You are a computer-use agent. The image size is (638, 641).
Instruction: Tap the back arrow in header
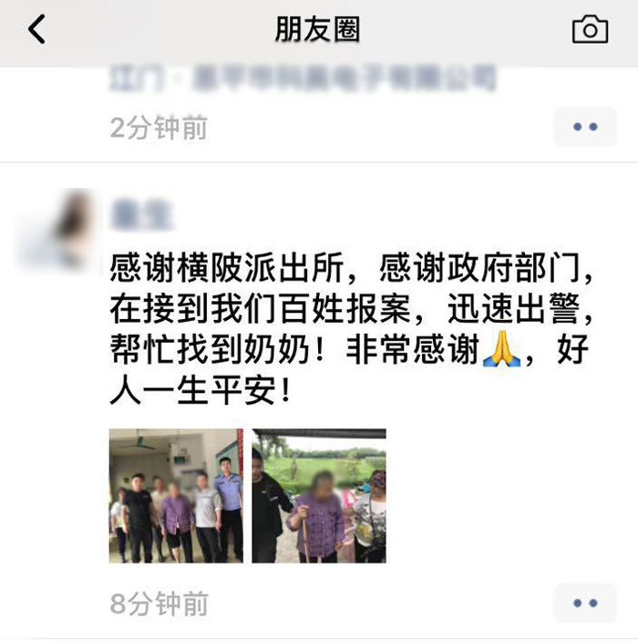36,29
